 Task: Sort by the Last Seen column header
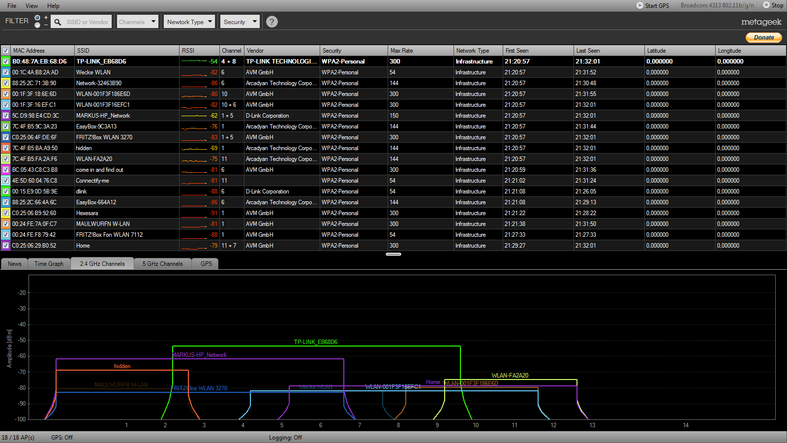coord(609,51)
